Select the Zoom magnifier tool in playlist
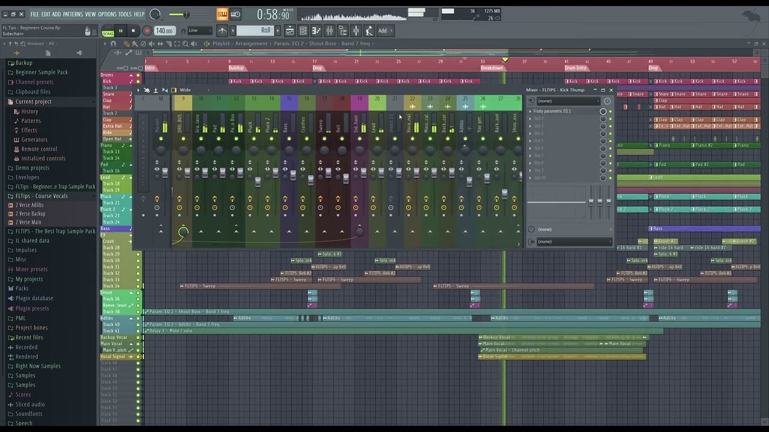This screenshot has height=432, width=769. [x=185, y=44]
